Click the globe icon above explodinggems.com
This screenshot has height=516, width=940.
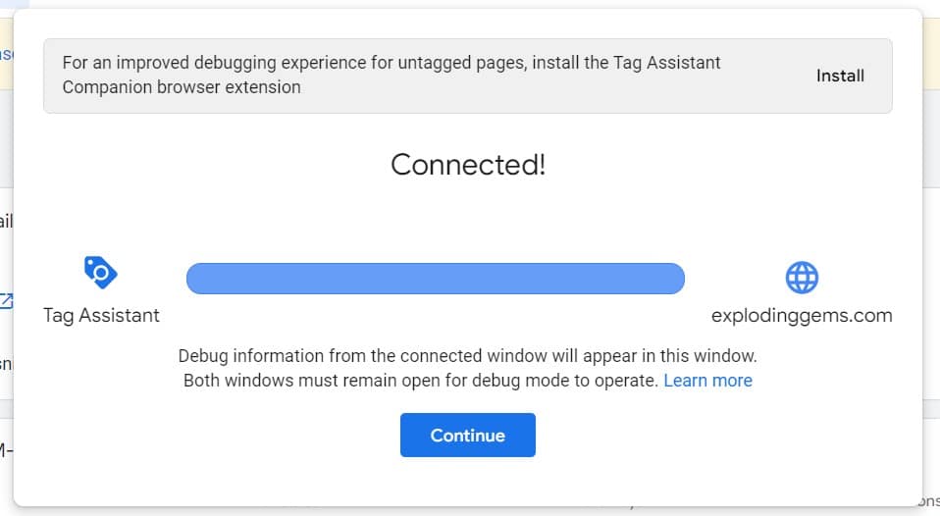(802, 277)
